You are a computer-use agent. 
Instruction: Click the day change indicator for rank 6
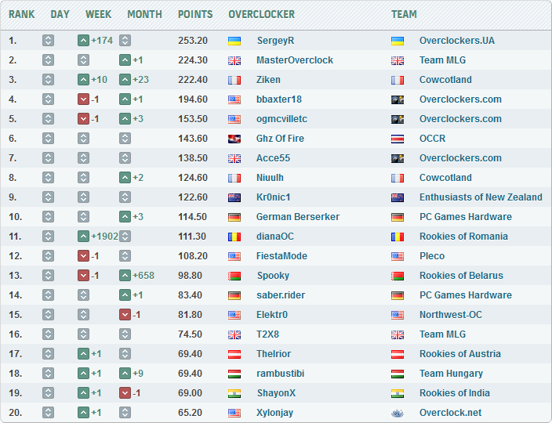tap(48, 139)
